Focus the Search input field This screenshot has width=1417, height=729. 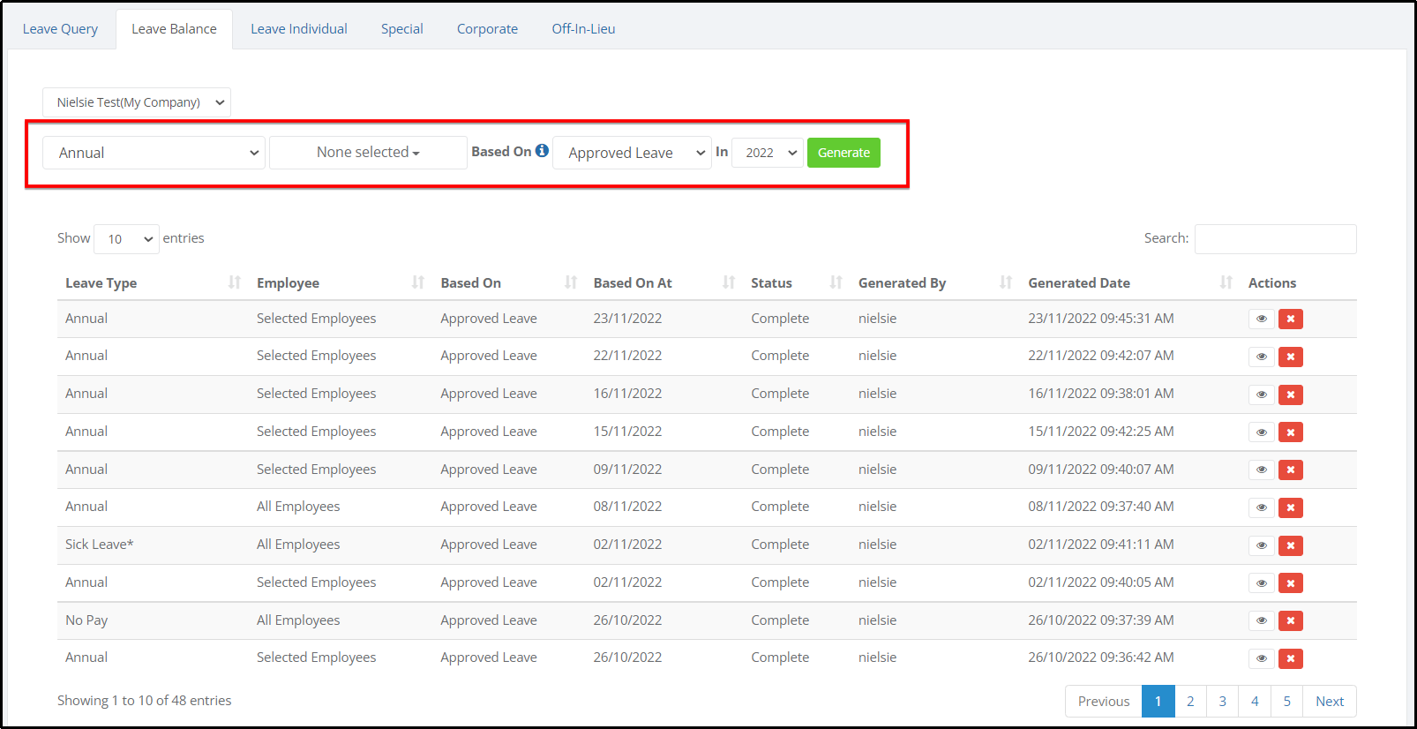(x=1275, y=239)
